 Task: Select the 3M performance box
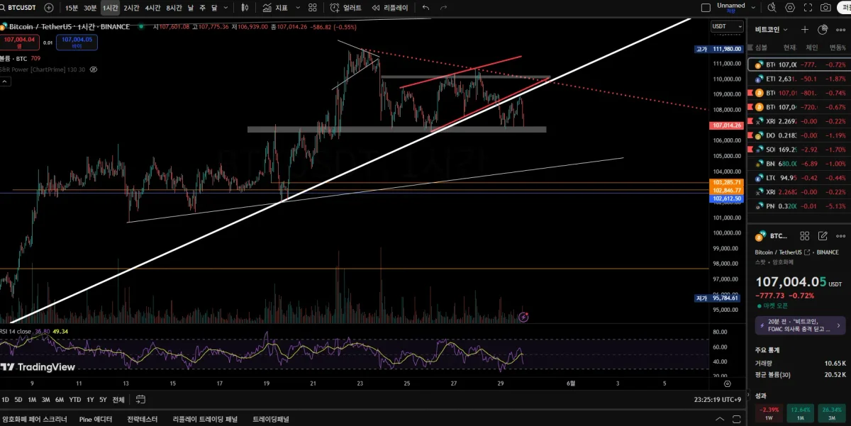click(x=831, y=413)
